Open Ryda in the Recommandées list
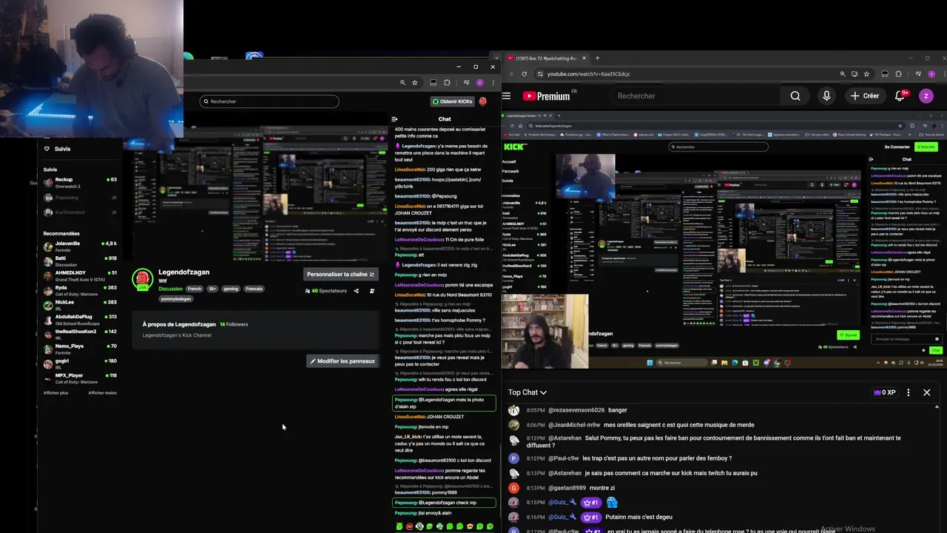This screenshot has width=947, height=533. tap(80, 290)
